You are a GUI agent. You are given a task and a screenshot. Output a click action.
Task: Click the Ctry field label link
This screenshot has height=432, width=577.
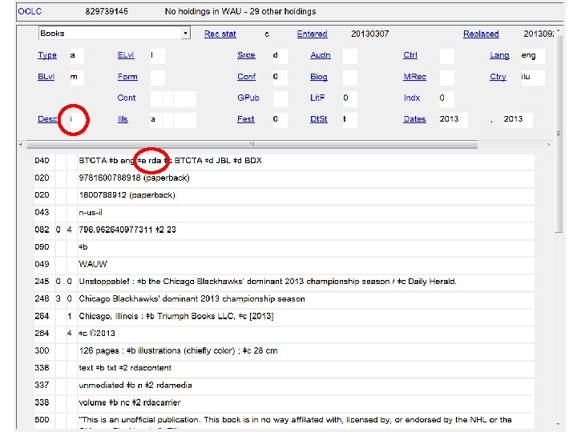click(498, 77)
